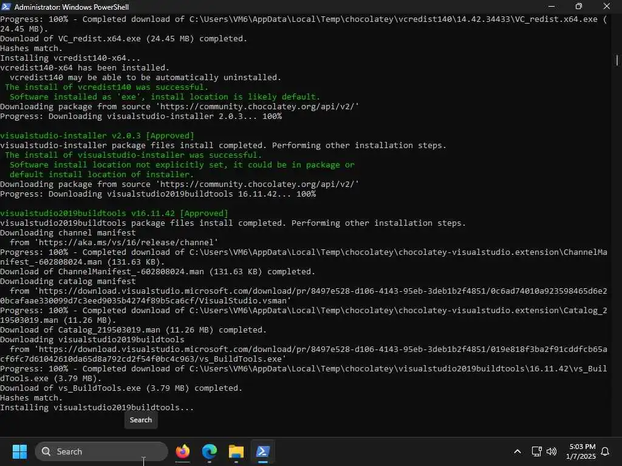The width and height of the screenshot is (622, 466).
Task: Open the Windows Start menu
Action: pyautogui.click(x=19, y=451)
